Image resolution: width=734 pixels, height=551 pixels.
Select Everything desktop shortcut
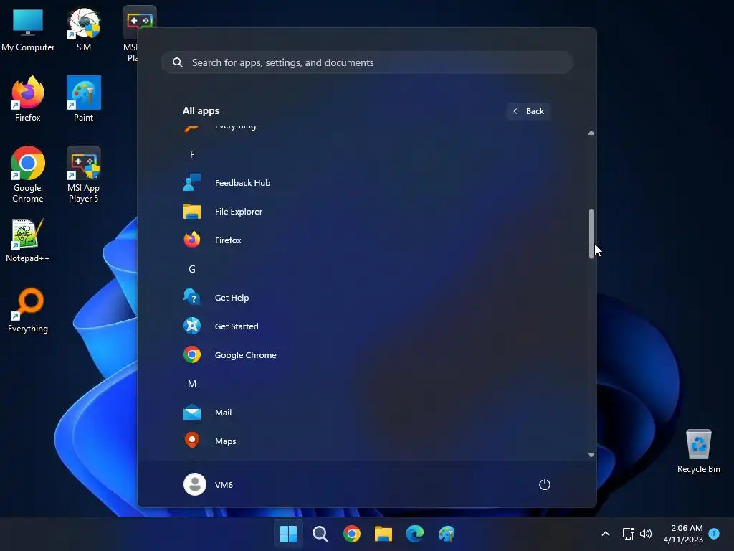click(x=28, y=311)
